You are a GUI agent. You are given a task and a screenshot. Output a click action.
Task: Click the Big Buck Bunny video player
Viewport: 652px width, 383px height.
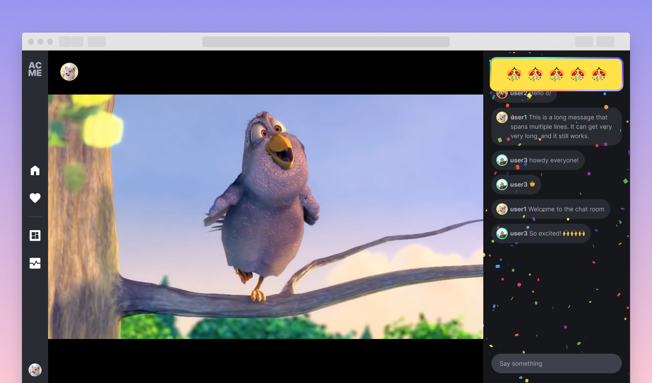(x=266, y=217)
